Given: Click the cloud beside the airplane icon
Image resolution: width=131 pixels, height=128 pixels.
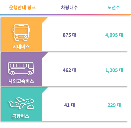Looking at the screenshot, I should coord(31,107).
